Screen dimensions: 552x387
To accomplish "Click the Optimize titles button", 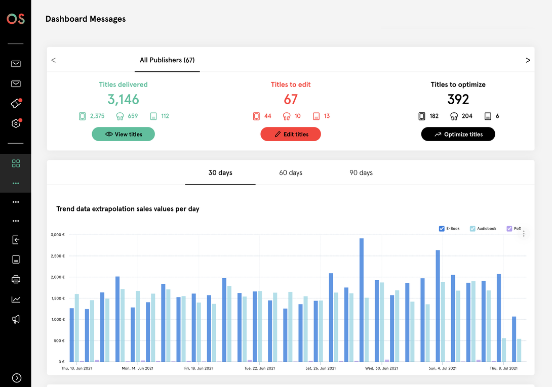I will (x=458, y=134).
